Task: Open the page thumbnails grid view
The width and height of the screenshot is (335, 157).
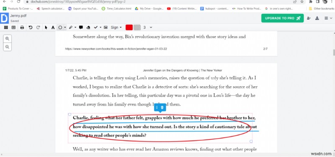Action: pos(6,27)
